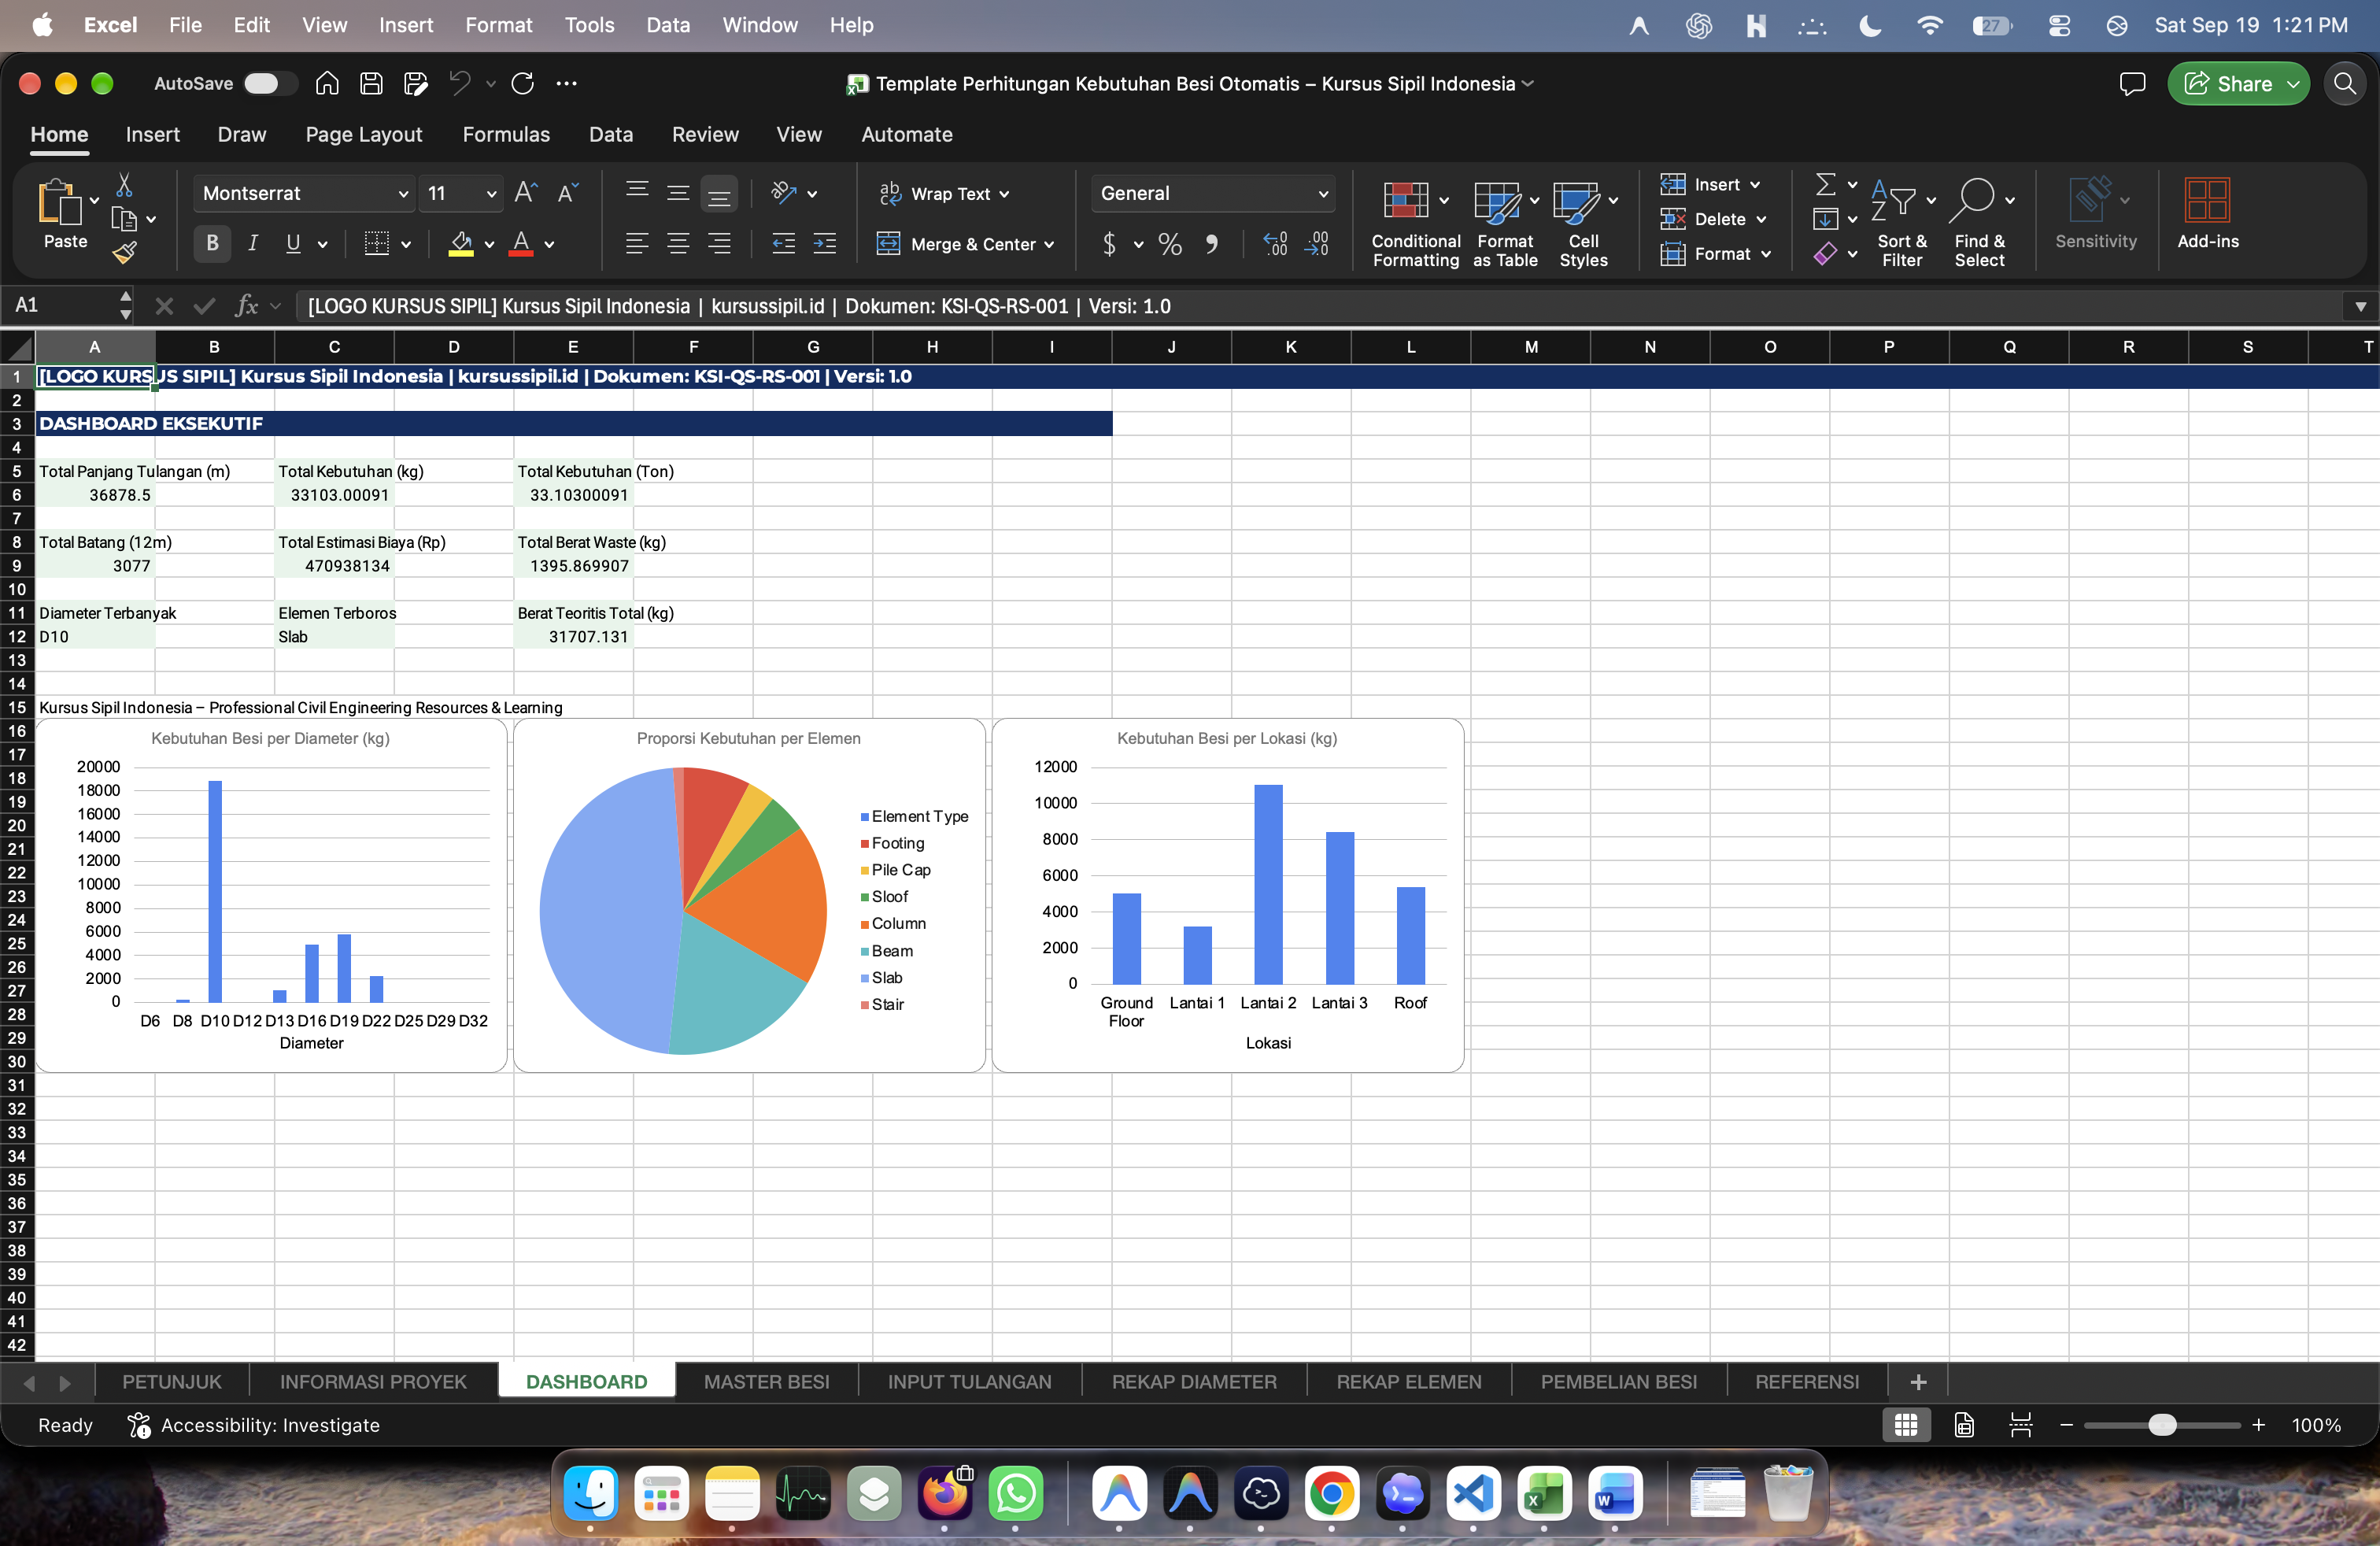Screen dimensions: 2380x1546
Task: Open the Comments speech bubble icon
Action: click(x=2132, y=84)
